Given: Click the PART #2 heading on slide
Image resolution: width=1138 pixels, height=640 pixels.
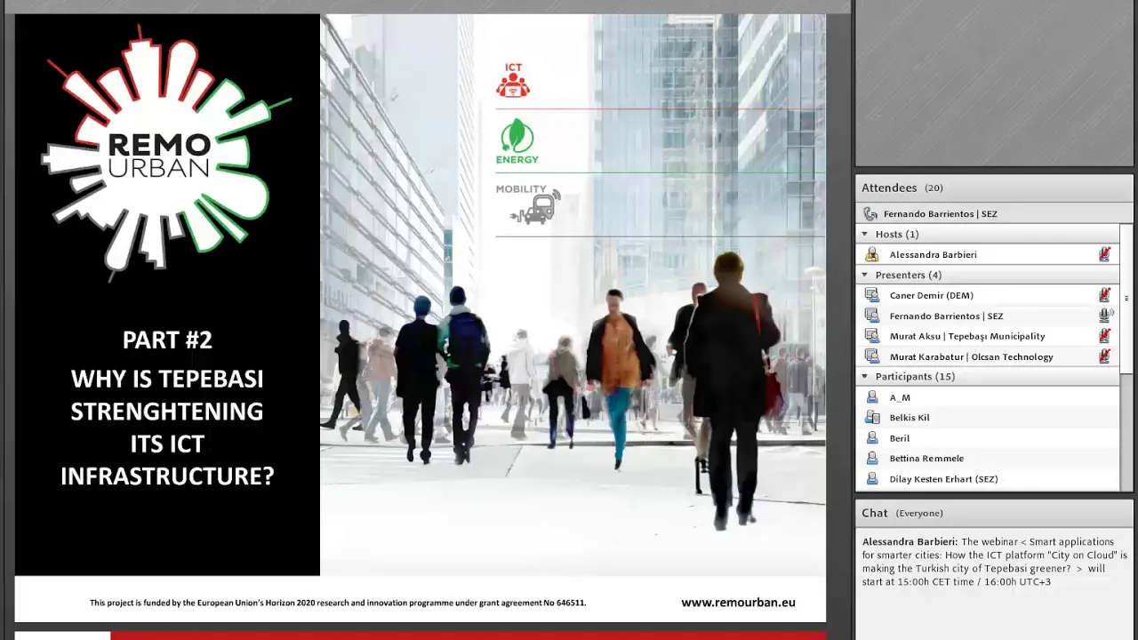Looking at the screenshot, I should coord(167,340).
